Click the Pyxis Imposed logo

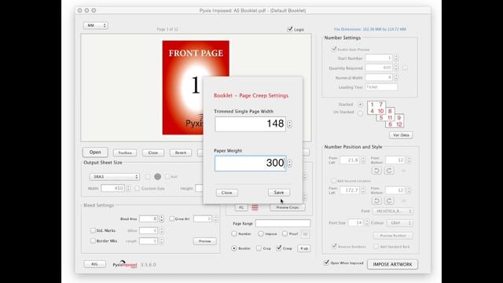[125, 264]
